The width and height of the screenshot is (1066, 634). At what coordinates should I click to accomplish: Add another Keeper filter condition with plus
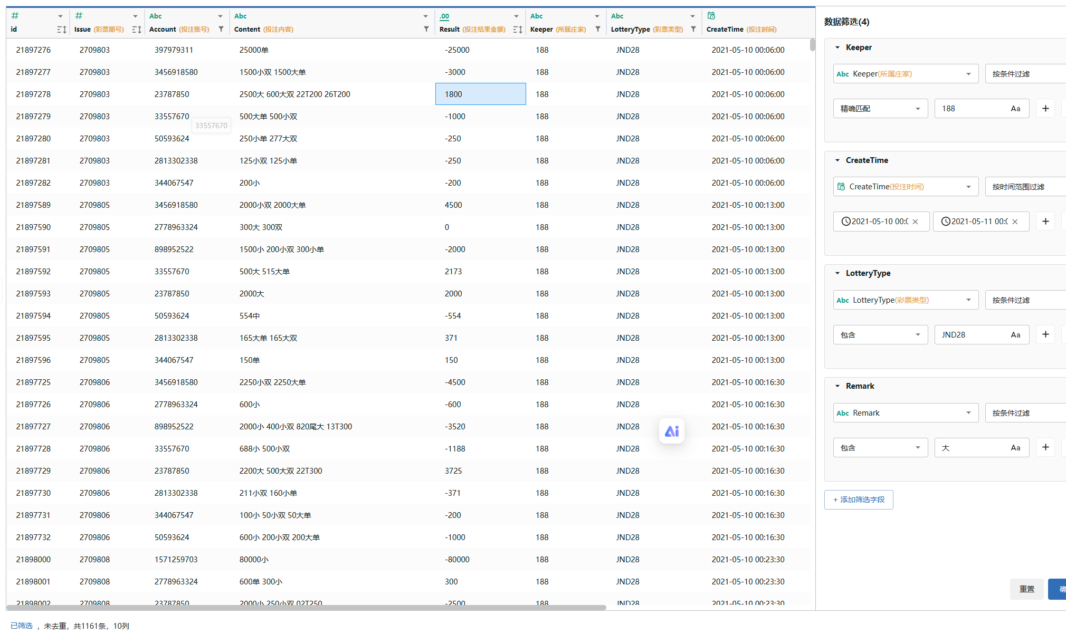[1045, 109]
